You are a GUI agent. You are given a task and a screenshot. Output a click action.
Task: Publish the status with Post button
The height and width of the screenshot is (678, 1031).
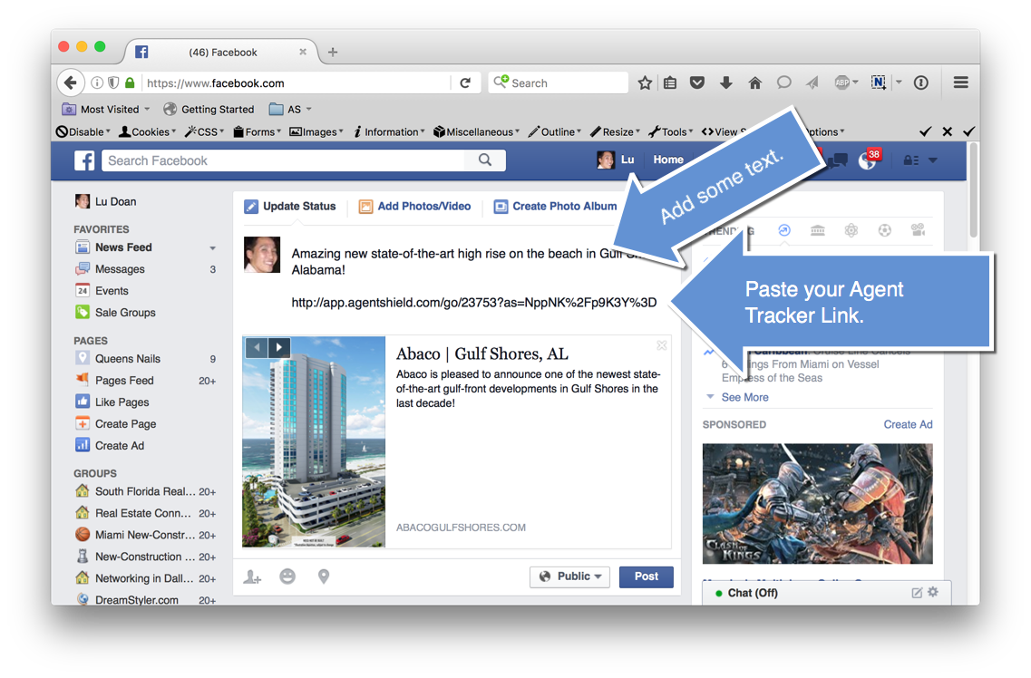pyautogui.click(x=646, y=576)
